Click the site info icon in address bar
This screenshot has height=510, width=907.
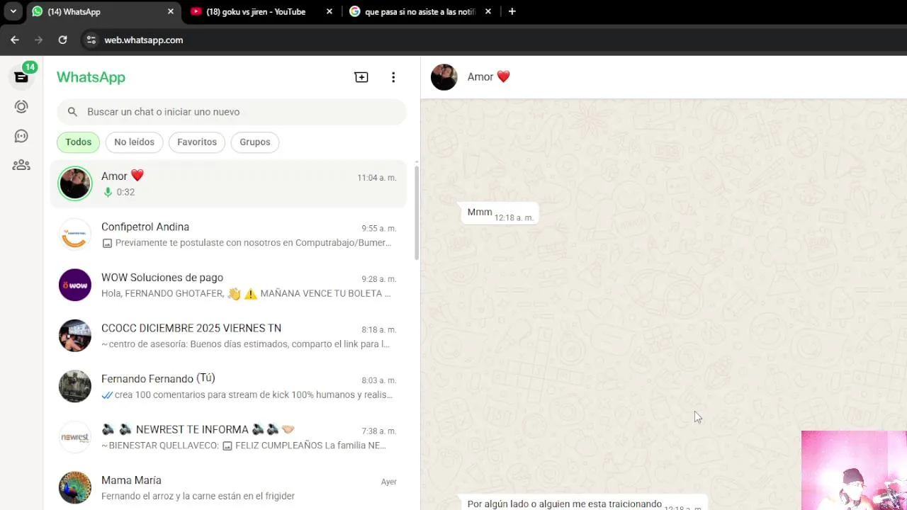91,40
